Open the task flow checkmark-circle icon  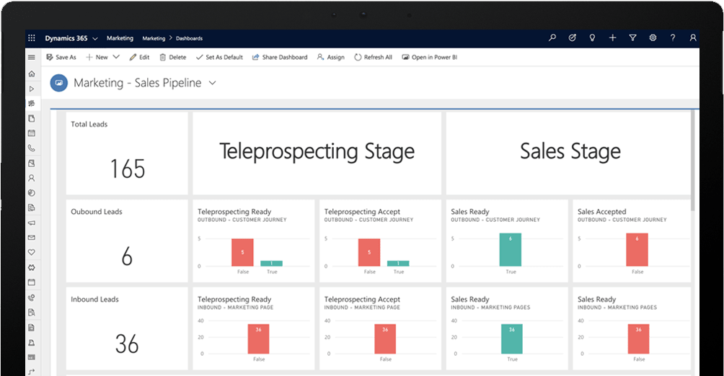[x=572, y=38]
